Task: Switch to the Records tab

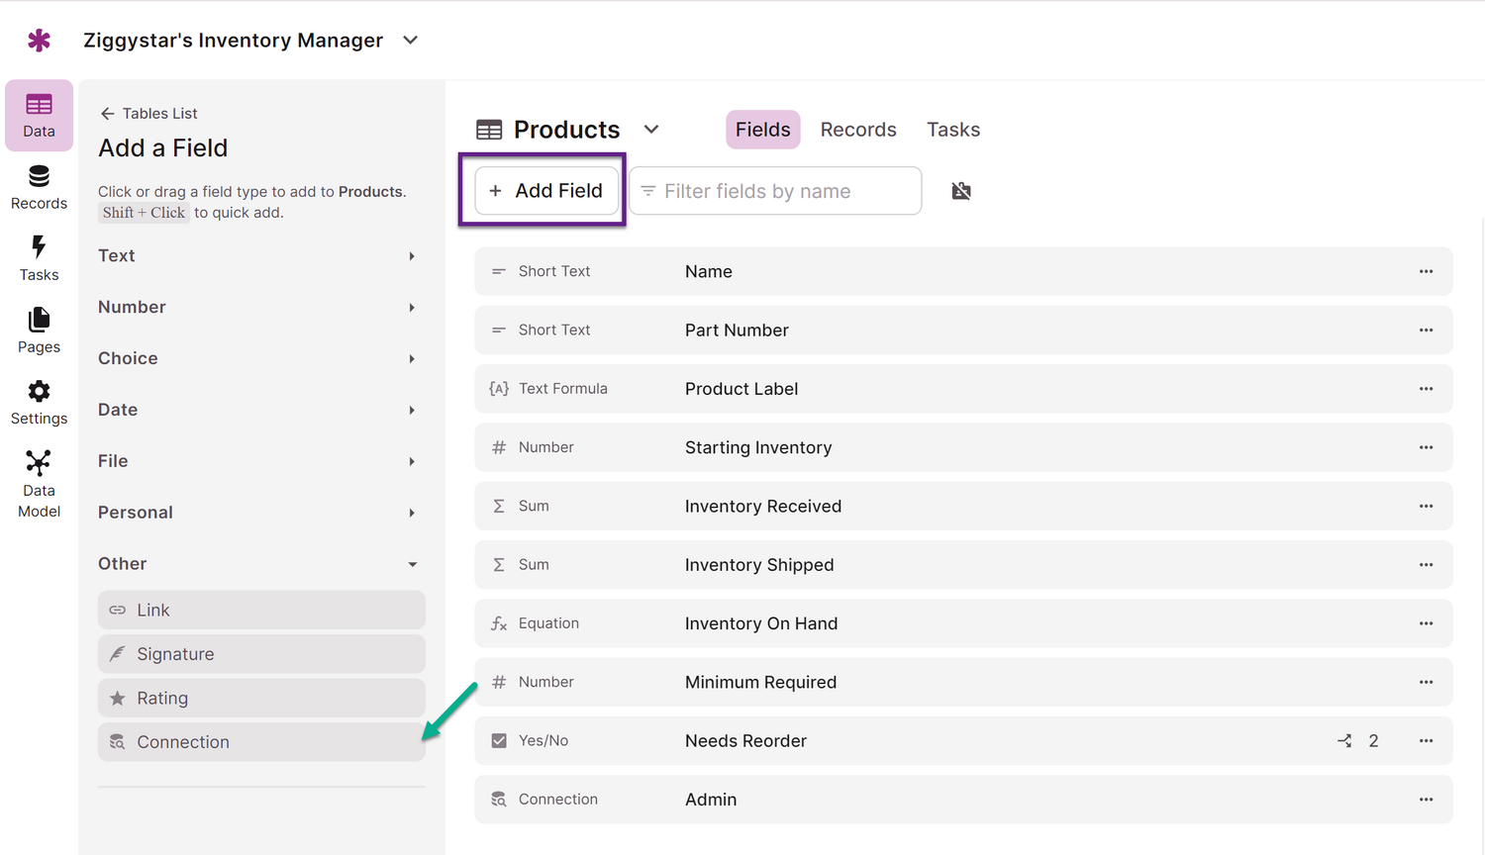Action: 857,130
